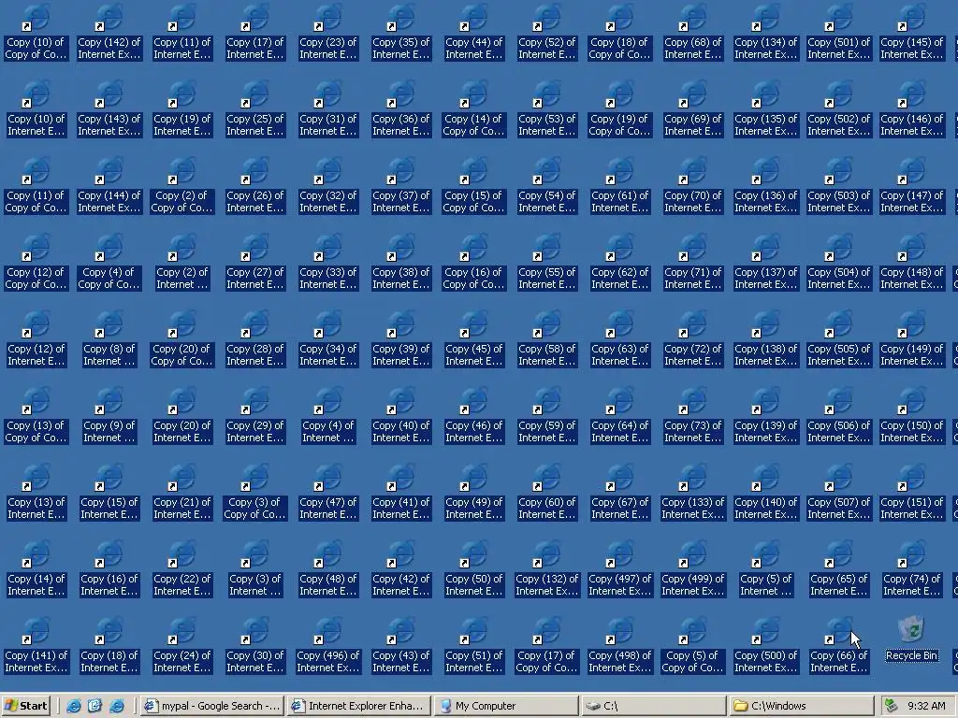Select the Copy (132) of Internet Explorer shortcut
Viewport: 958px width, 718px height.
(x=546, y=568)
